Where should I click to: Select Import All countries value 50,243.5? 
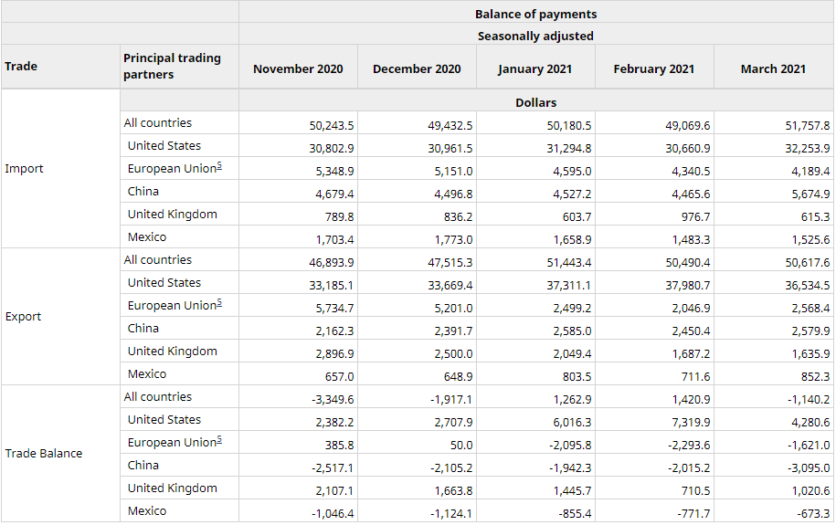click(332, 125)
